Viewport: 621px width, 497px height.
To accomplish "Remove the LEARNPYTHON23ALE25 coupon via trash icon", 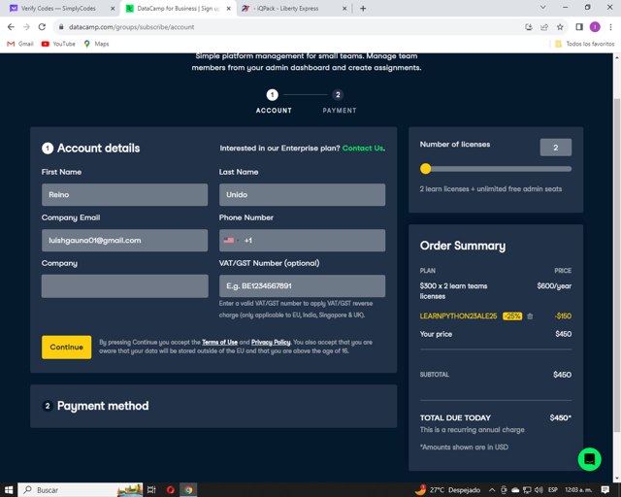I will (x=530, y=315).
